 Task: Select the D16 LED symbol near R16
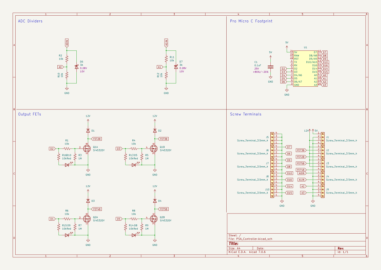click(x=66, y=164)
